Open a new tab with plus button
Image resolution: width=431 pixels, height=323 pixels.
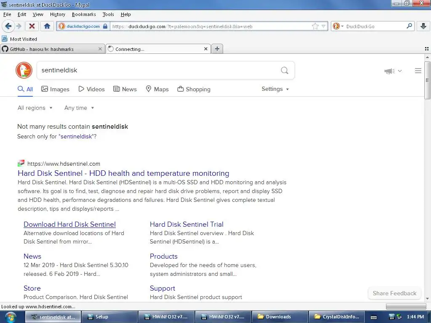(217, 49)
